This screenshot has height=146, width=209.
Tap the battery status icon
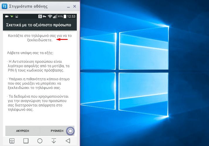tap(65, 16)
